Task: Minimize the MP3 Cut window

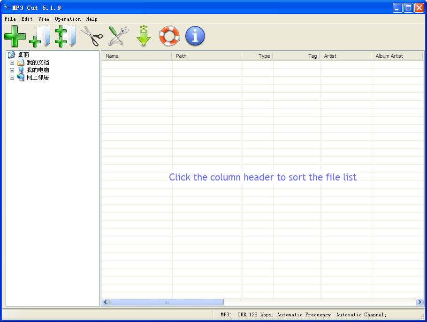Action: [x=397, y=8]
